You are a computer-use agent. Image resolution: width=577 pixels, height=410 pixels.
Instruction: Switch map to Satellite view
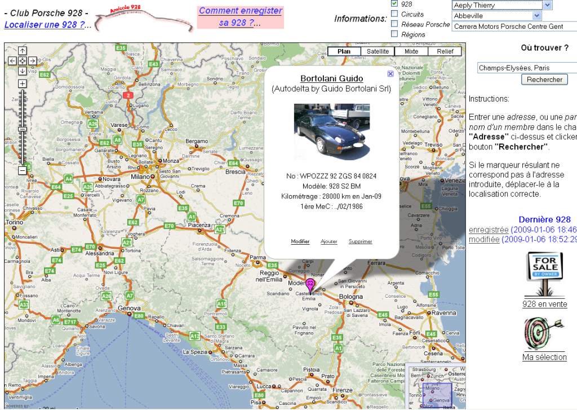click(x=378, y=51)
